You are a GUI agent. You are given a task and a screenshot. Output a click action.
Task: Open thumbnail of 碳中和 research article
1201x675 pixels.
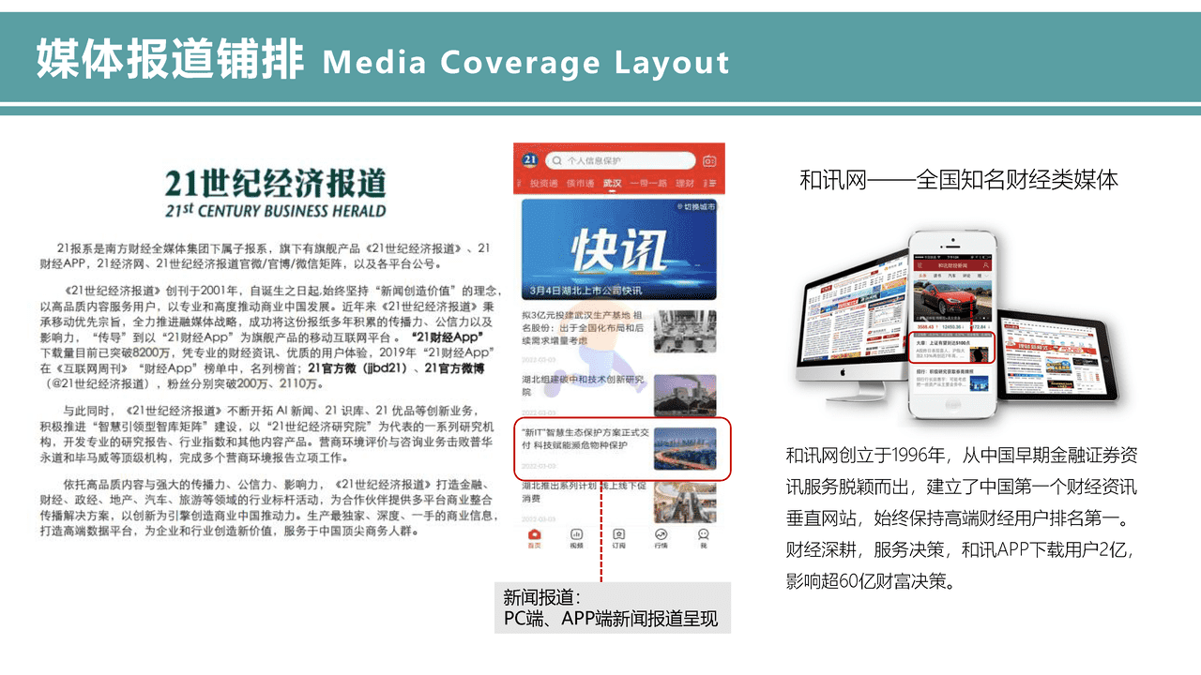point(685,395)
